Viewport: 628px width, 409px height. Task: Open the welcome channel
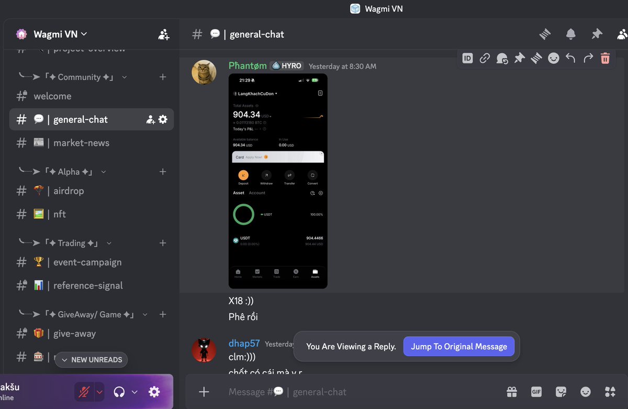(92, 96)
